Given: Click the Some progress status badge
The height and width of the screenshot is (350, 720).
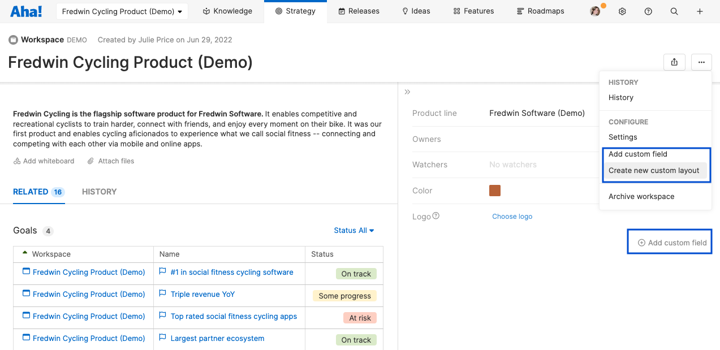Looking at the screenshot, I should [x=344, y=296].
